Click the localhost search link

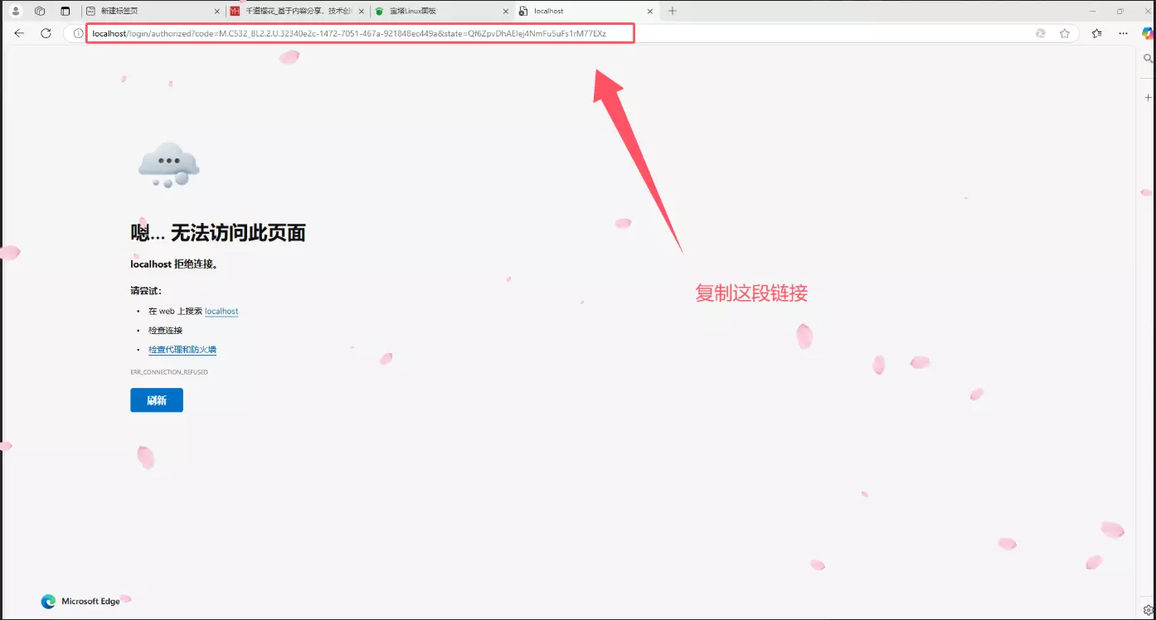[221, 311]
